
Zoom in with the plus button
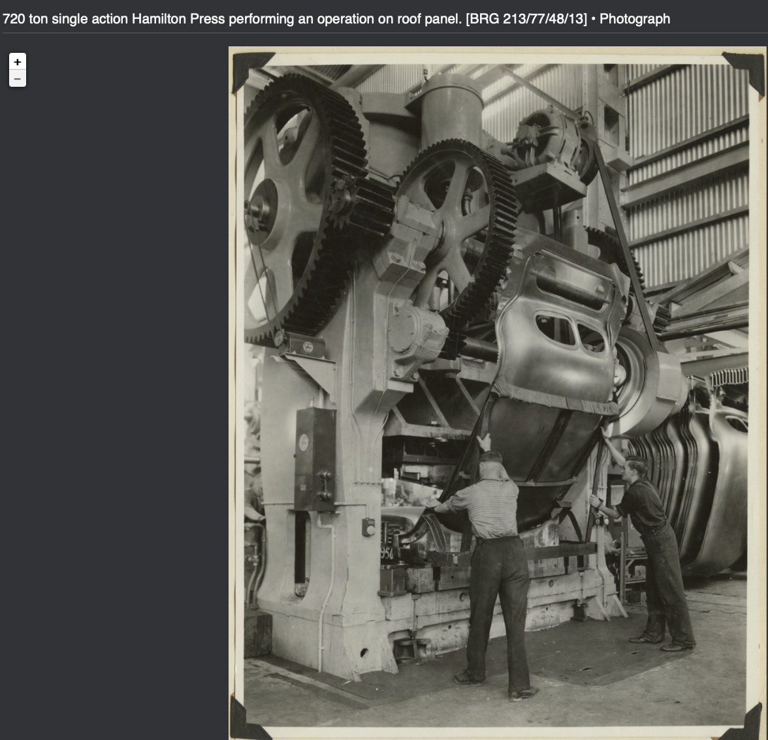pyautogui.click(x=18, y=61)
